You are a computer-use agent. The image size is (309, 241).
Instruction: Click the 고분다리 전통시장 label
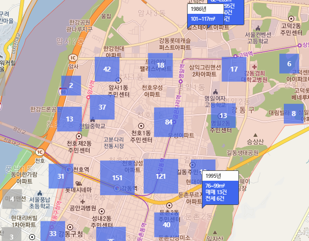[x=114, y=143]
